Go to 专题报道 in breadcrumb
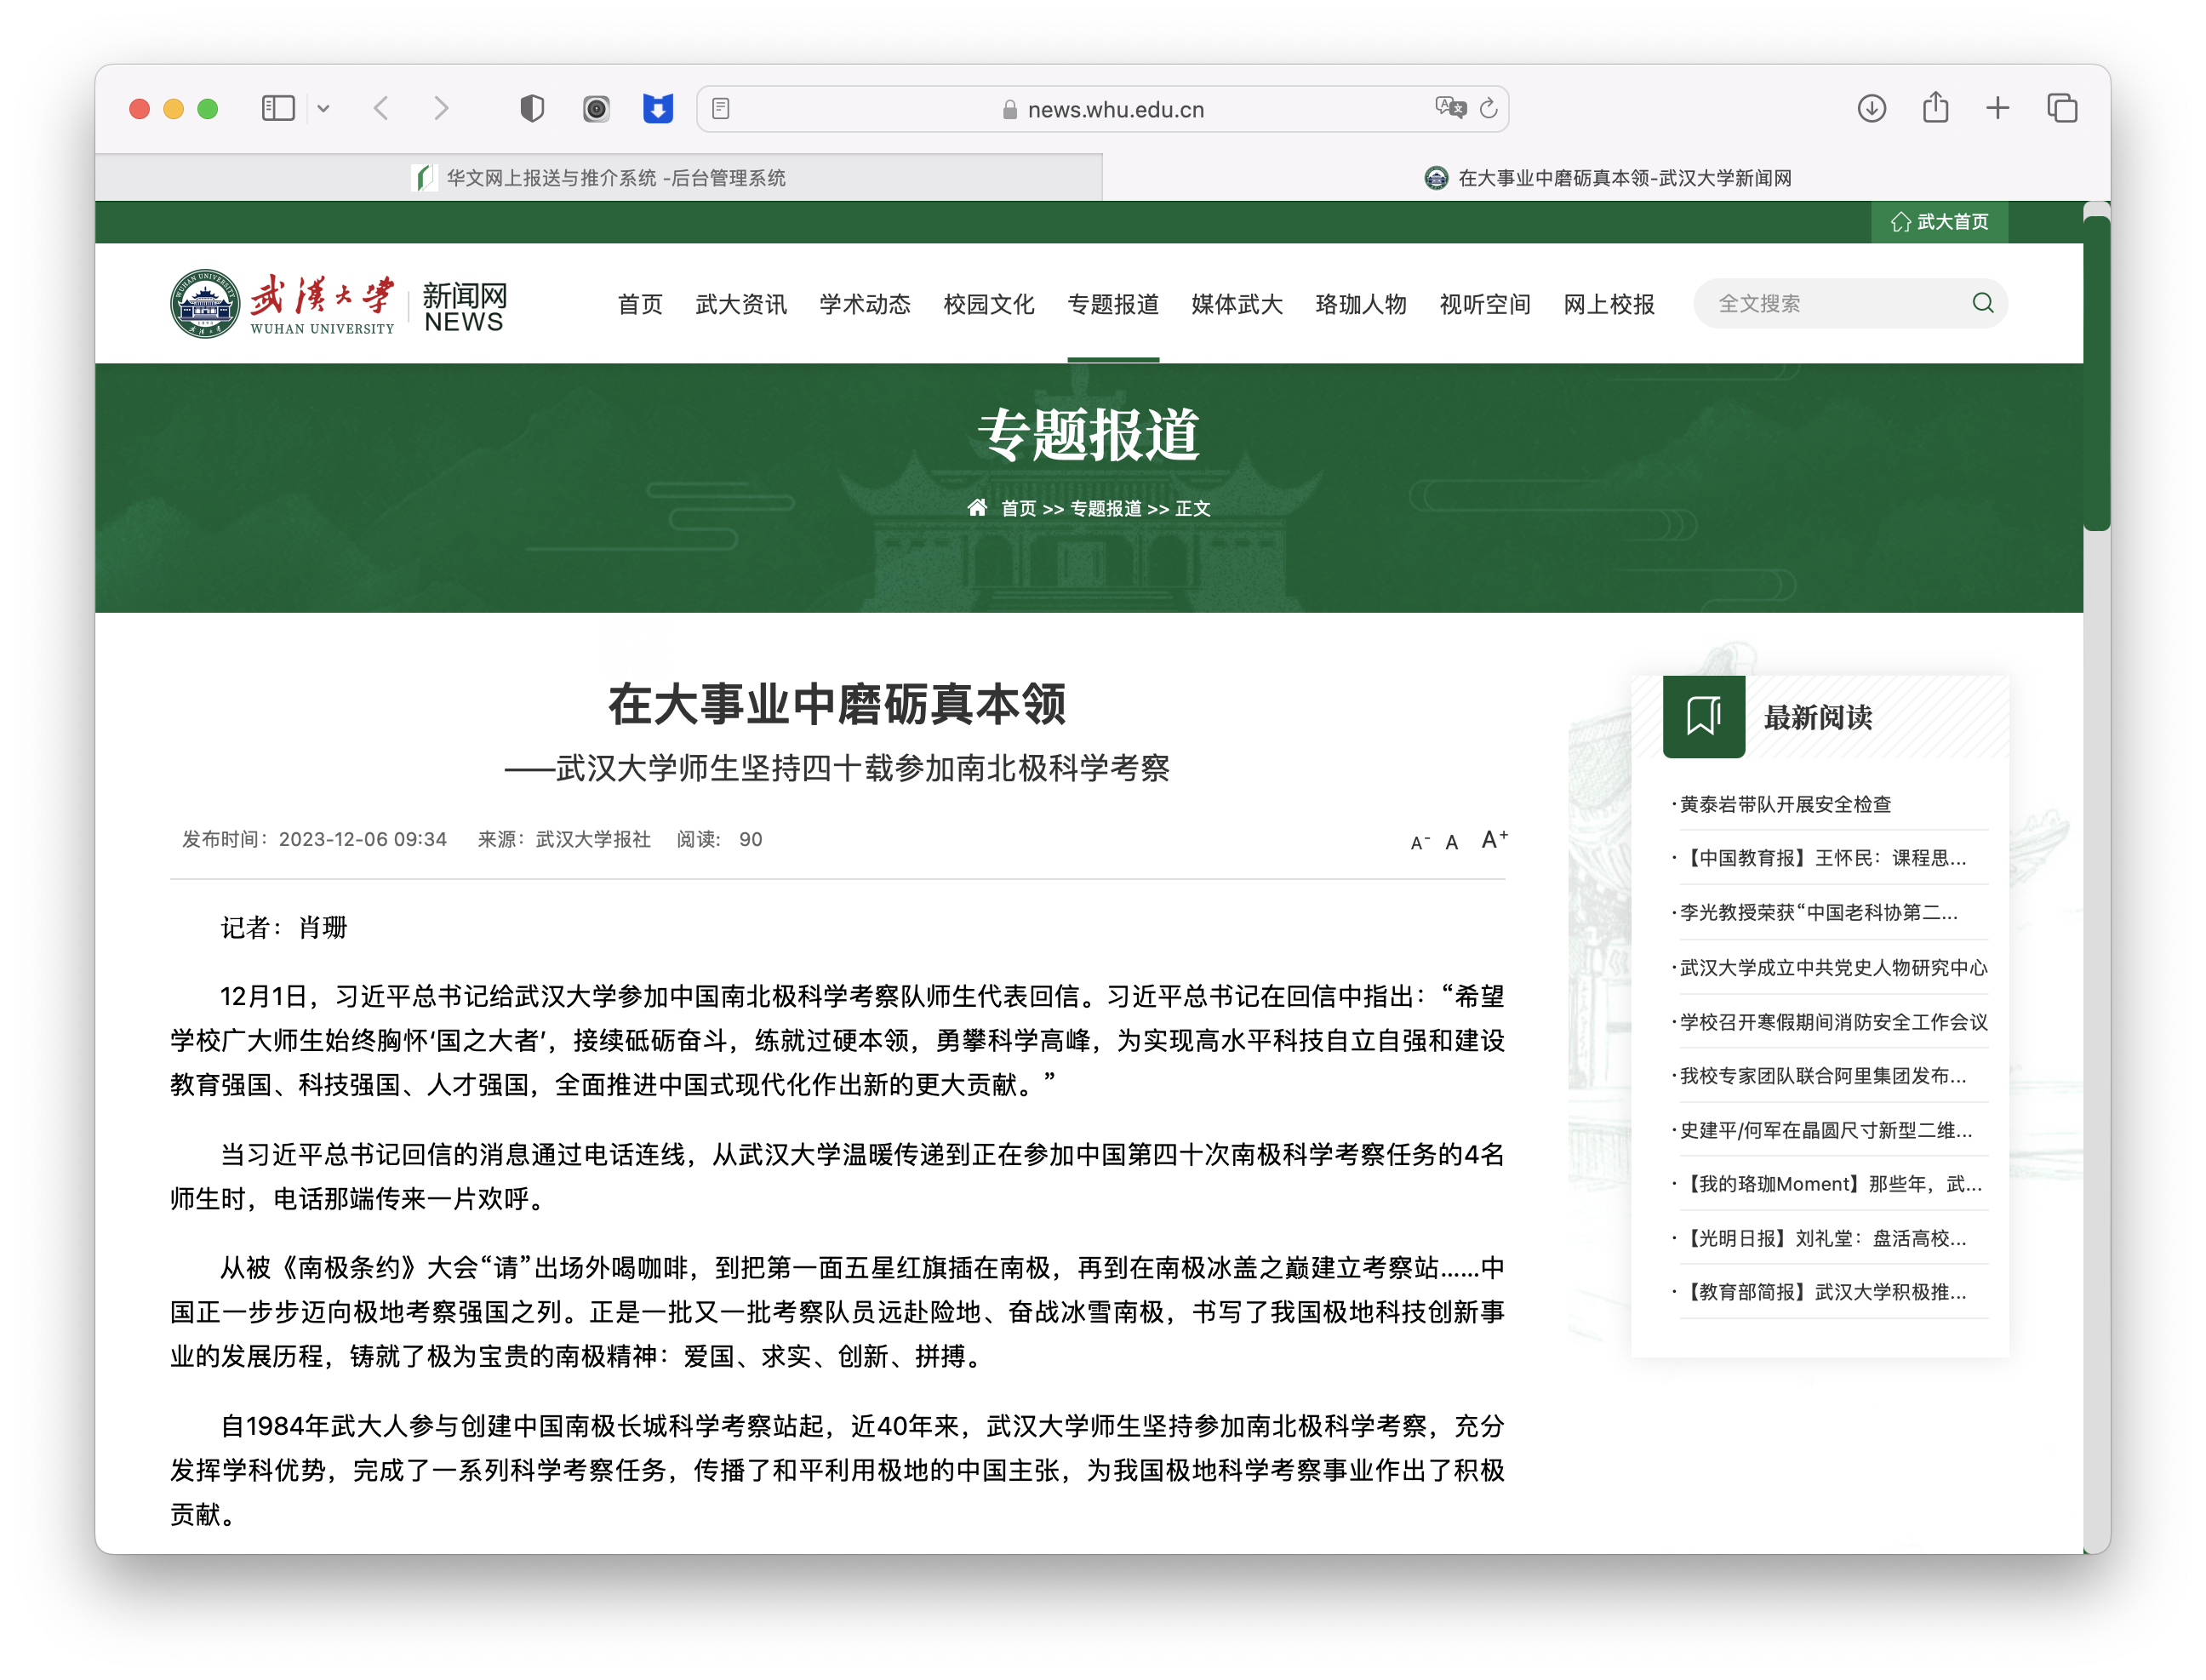 (x=1106, y=508)
